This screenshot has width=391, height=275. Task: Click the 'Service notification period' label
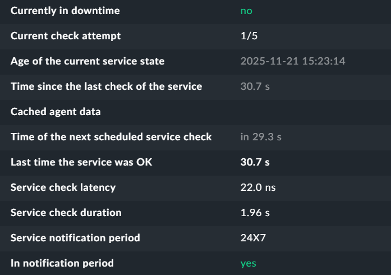point(75,238)
